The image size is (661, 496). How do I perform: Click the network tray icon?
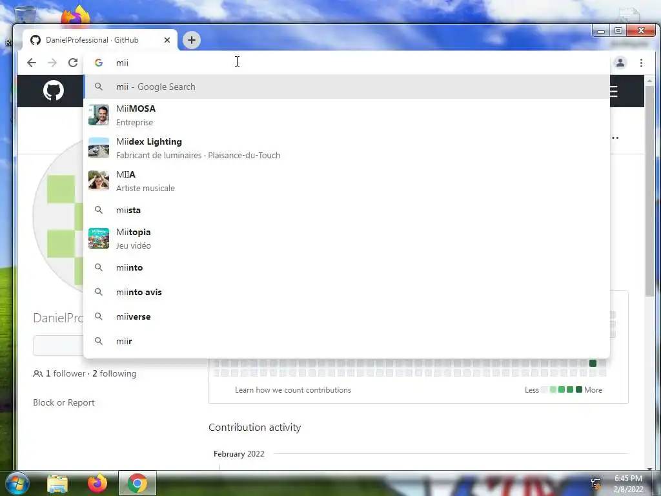pos(596,484)
